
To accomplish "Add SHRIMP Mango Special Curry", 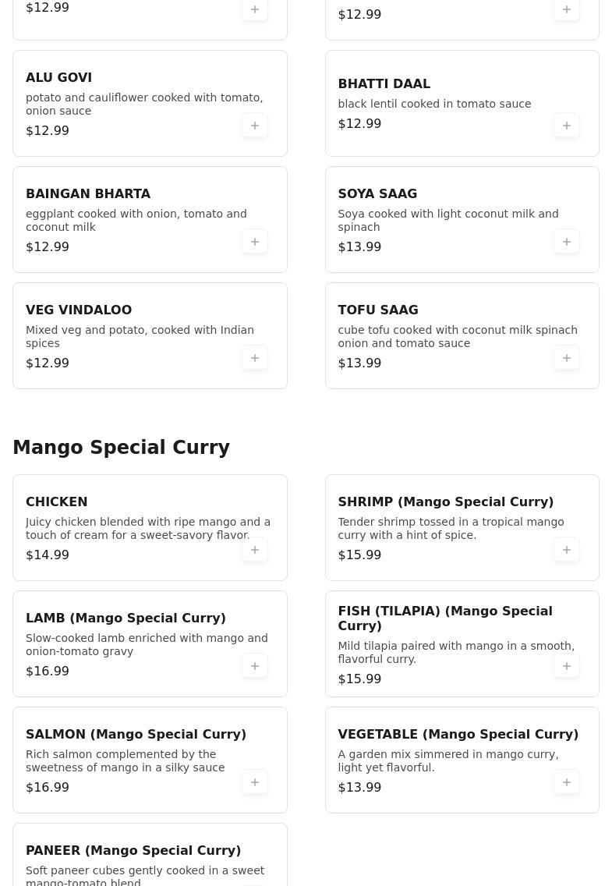I will coord(566,550).
